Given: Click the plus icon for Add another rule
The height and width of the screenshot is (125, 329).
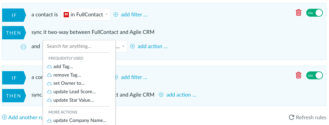Looking at the screenshot, I should [x=4, y=117].
